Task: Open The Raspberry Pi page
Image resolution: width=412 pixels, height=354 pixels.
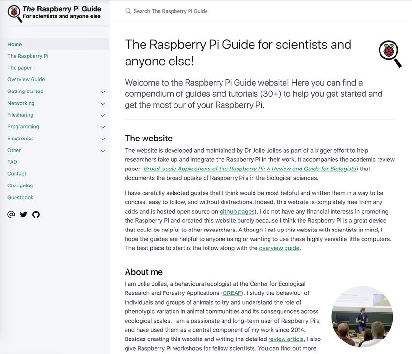Action: [28, 56]
